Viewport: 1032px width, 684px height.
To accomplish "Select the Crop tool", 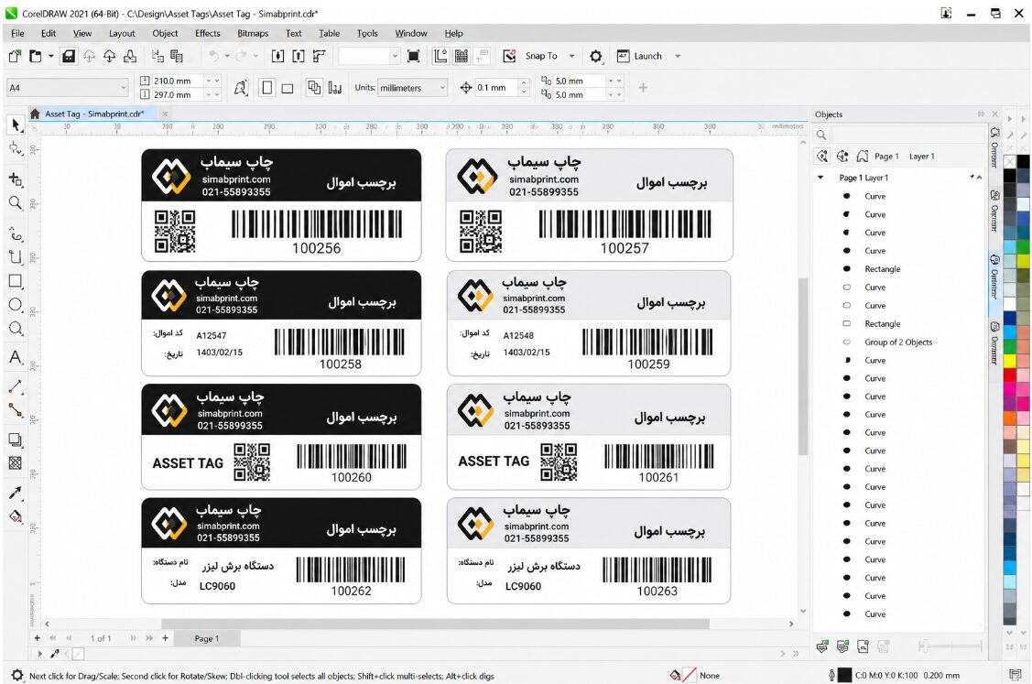I will 16,179.
